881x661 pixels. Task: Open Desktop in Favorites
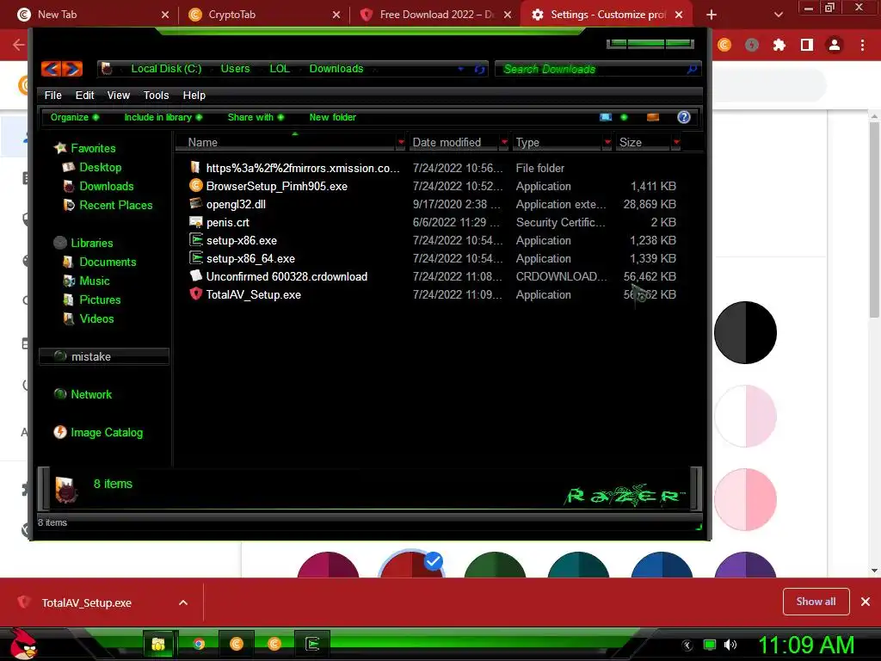tap(100, 167)
